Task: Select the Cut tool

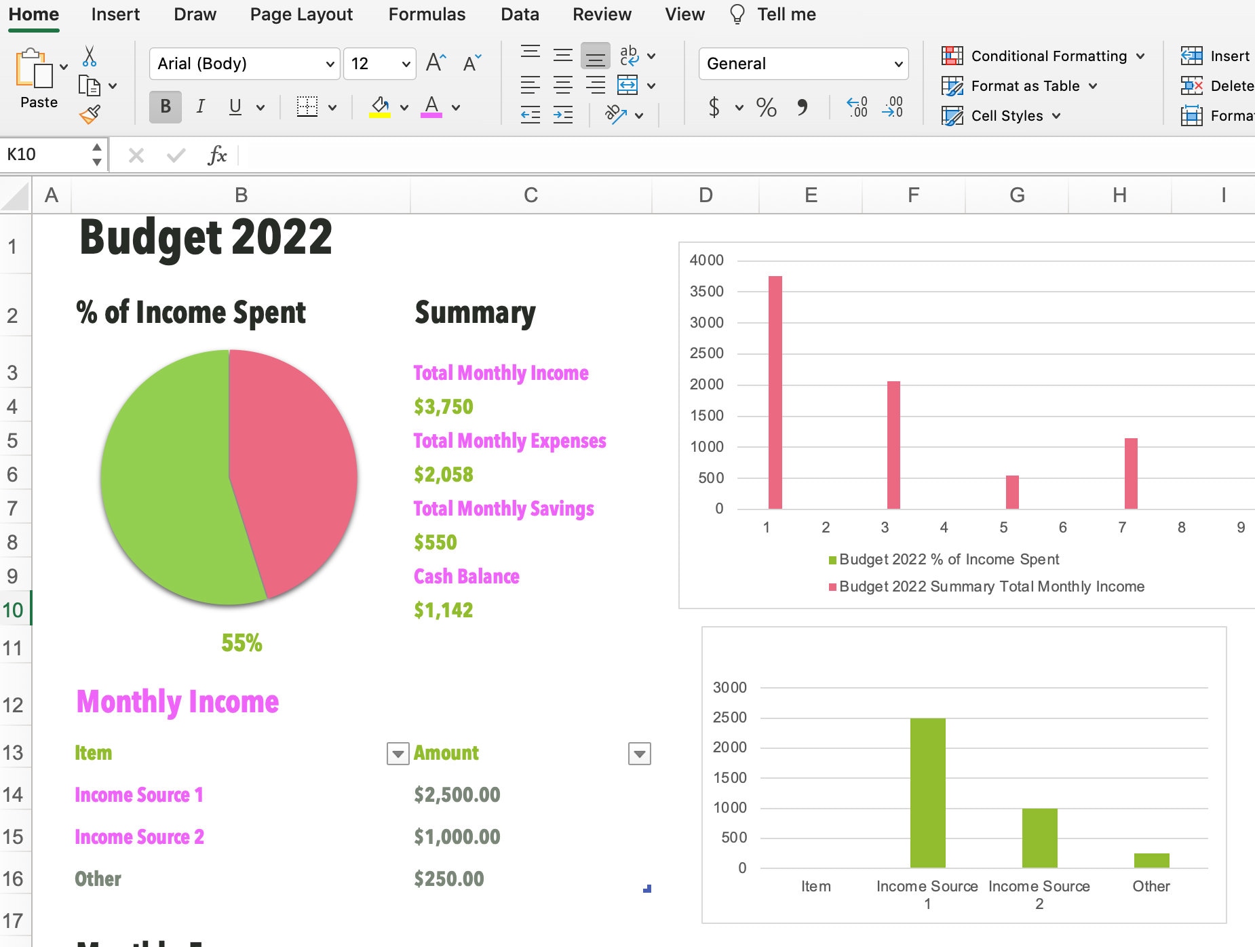Action: point(90,56)
